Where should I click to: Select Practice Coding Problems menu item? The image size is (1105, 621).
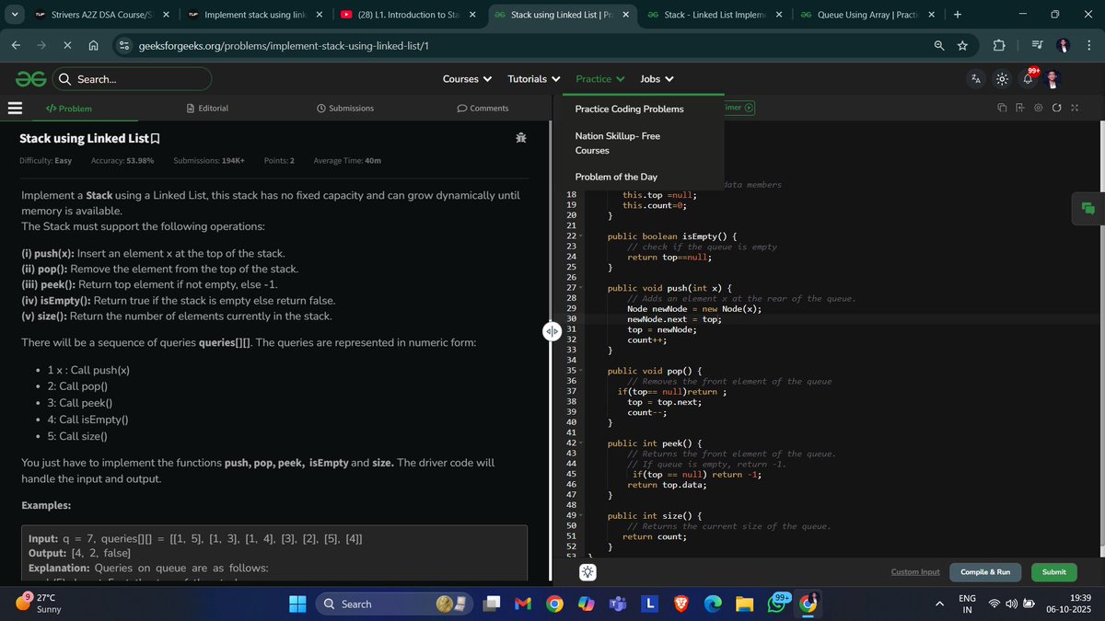click(x=630, y=109)
